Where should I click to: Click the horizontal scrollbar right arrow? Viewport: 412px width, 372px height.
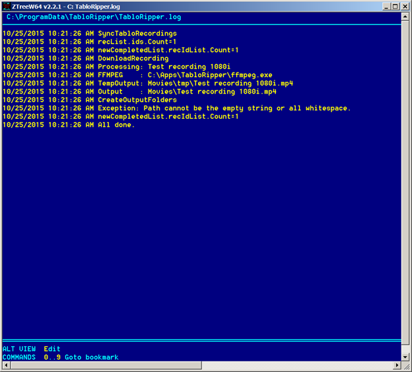[x=397, y=365]
